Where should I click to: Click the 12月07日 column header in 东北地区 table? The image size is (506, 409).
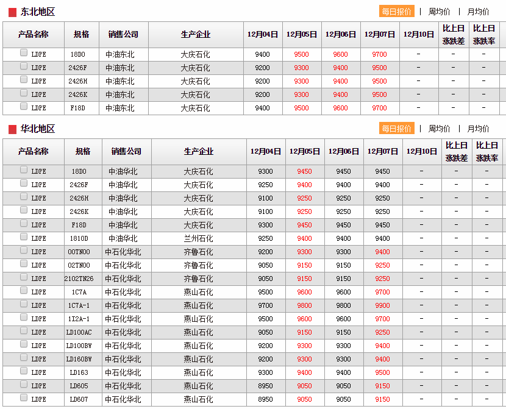point(380,35)
